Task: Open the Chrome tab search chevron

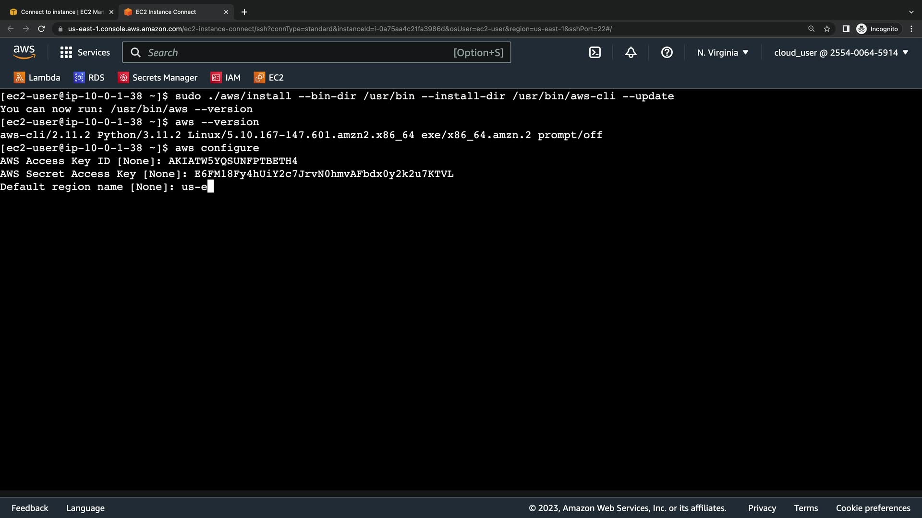Action: pos(911,12)
